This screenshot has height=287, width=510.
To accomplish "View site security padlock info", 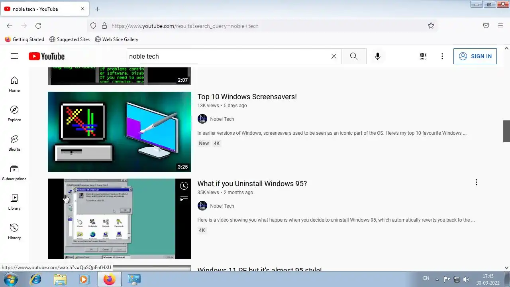I will (x=104, y=26).
